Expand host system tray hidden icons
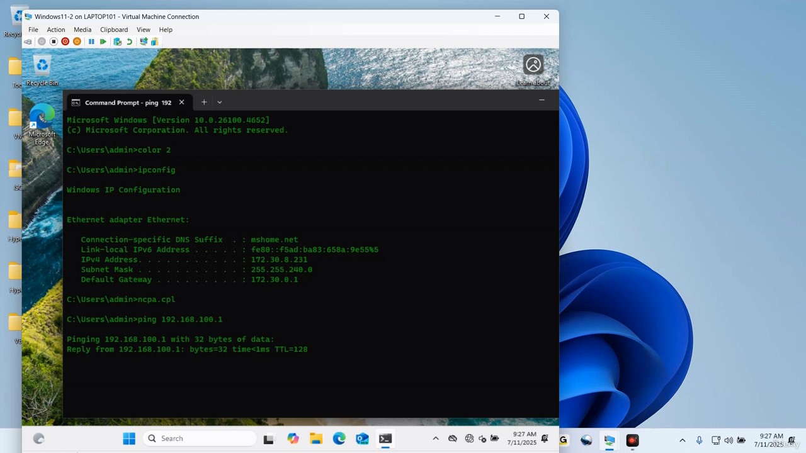 pyautogui.click(x=682, y=440)
